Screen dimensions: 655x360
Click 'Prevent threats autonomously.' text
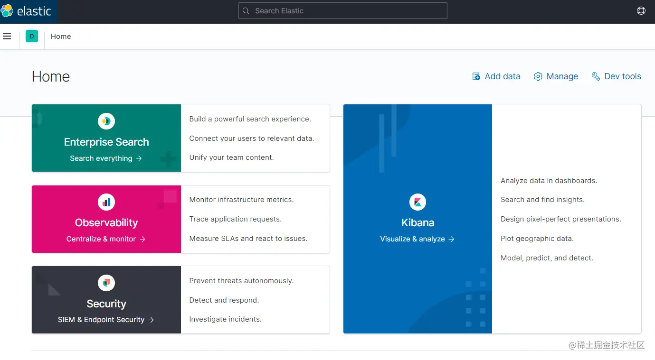pyautogui.click(x=242, y=281)
